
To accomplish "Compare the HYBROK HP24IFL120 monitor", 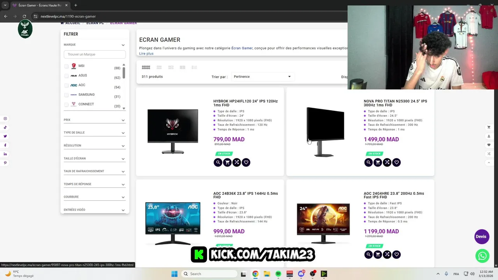I will [237, 162].
